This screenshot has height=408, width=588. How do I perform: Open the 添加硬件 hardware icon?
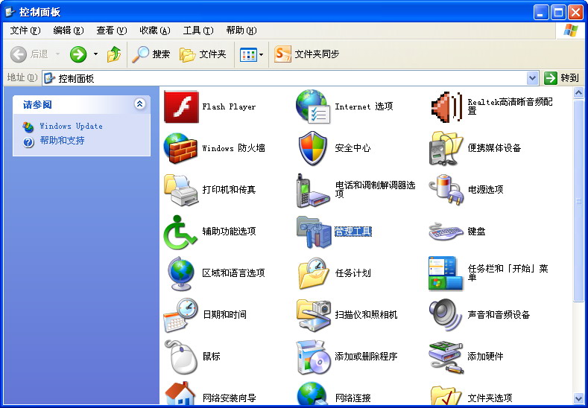tap(446, 357)
